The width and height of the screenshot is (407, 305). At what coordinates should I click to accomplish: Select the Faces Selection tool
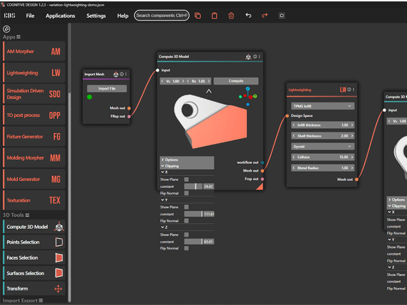34,258
